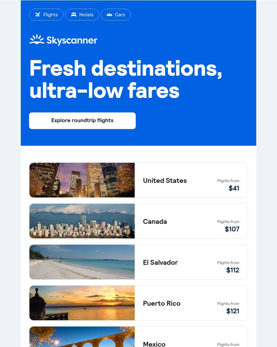This screenshot has width=277, height=347.
Task: Click the Skyscanner wordmark text
Action: tap(72, 41)
